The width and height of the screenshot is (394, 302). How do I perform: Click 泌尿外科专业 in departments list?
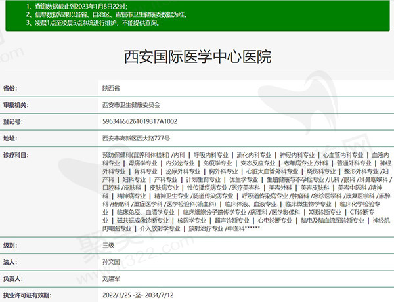[x=183, y=171]
